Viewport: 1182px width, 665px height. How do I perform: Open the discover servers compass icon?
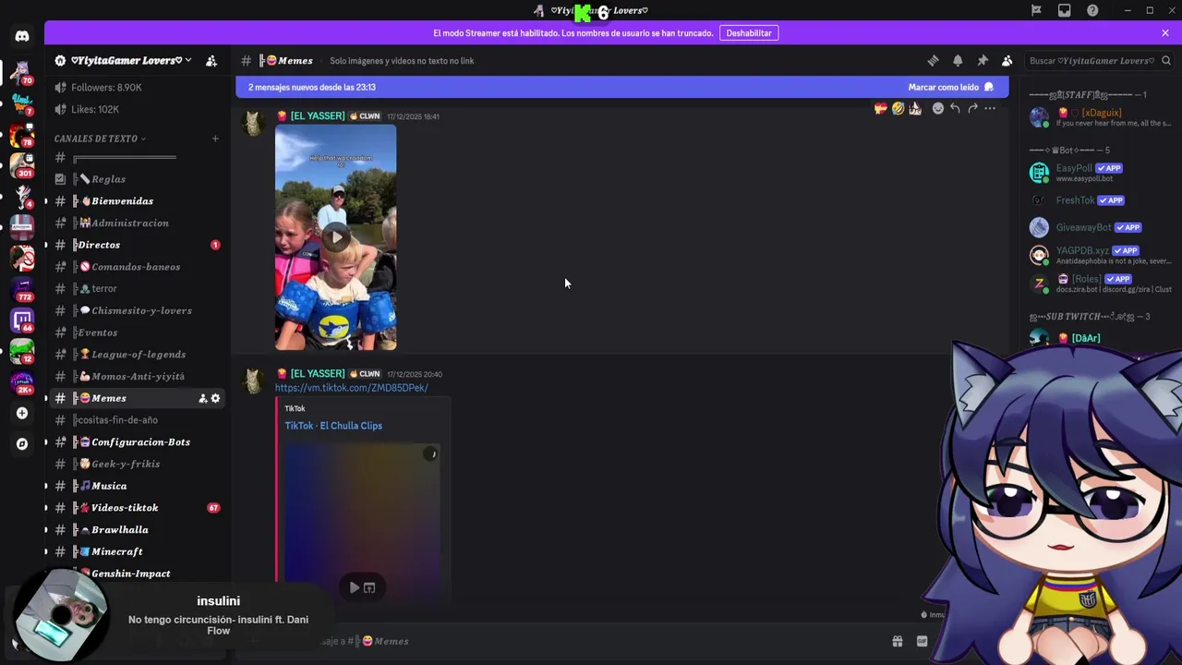pyautogui.click(x=22, y=443)
